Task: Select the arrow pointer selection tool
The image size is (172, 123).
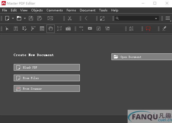Action: [7, 29]
